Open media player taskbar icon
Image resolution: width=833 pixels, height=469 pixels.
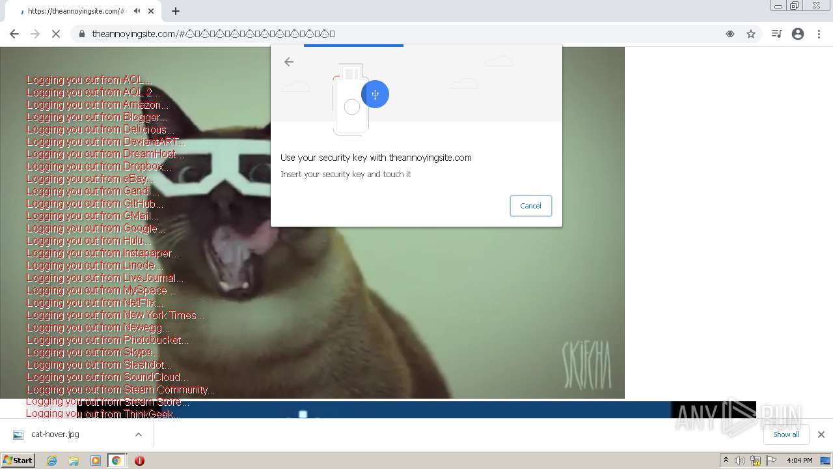96,461
